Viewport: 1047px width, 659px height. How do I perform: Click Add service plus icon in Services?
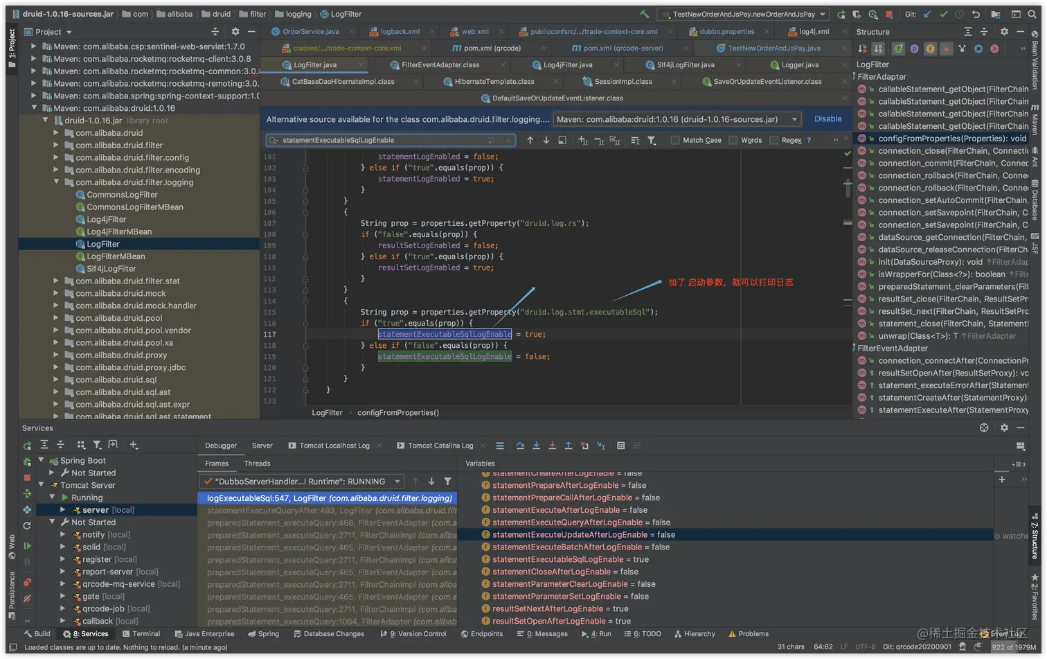(x=134, y=445)
